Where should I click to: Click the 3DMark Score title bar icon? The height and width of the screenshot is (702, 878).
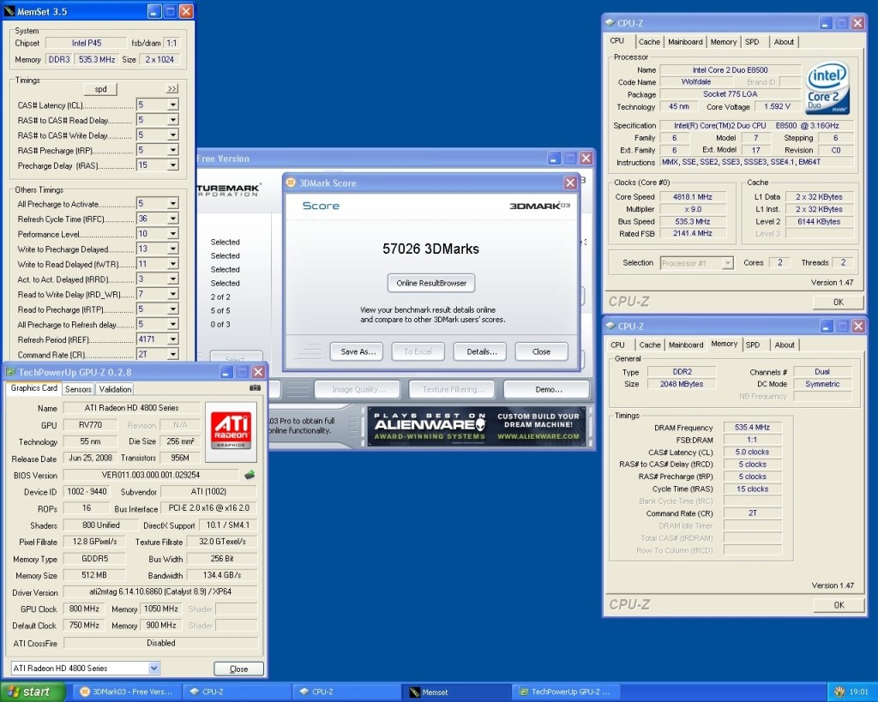(292, 183)
